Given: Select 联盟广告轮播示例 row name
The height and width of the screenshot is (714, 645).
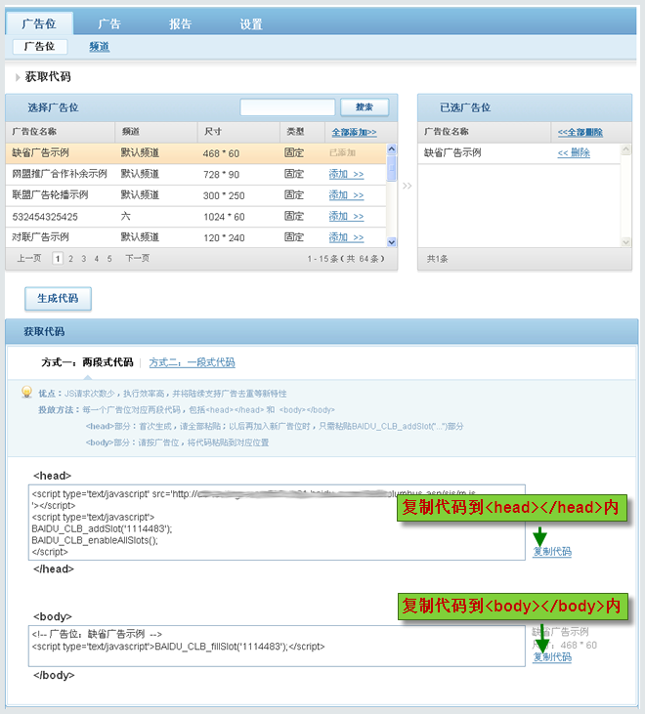Looking at the screenshot, I should [x=50, y=195].
